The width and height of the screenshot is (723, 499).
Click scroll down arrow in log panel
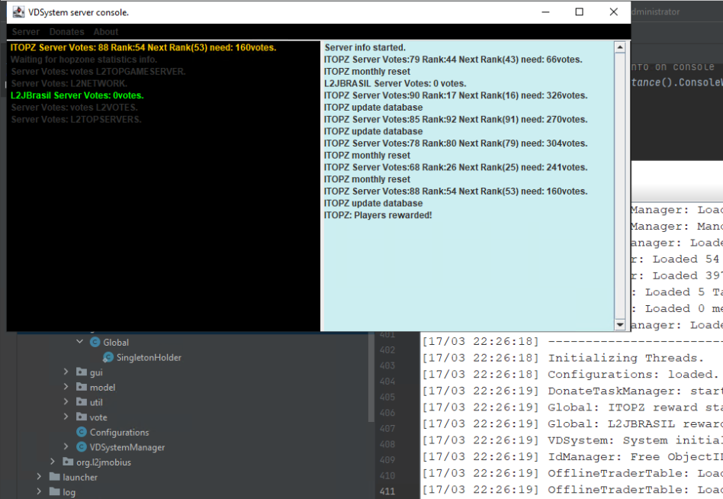coord(620,325)
